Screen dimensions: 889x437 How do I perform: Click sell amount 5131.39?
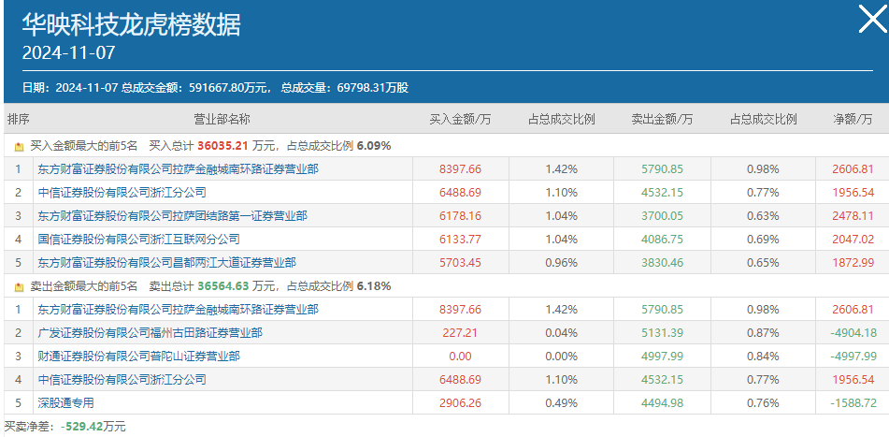pyautogui.click(x=662, y=332)
